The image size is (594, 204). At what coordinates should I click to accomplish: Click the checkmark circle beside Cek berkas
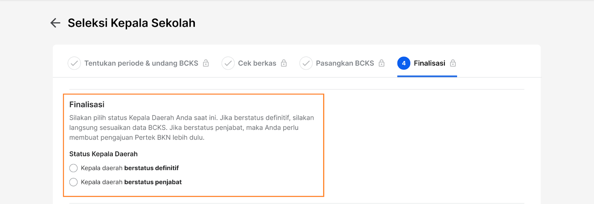(228, 63)
